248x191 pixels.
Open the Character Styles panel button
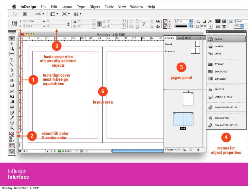pos(226,125)
